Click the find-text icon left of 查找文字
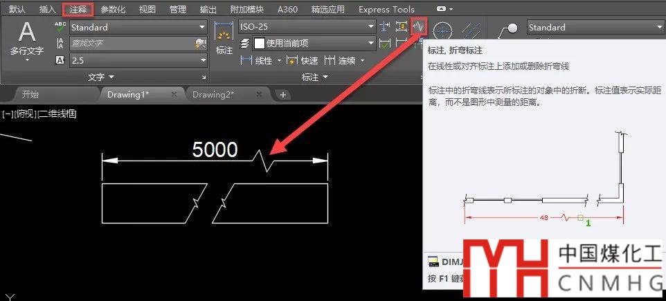Image resolution: width=666 pixels, height=301 pixels. (x=60, y=44)
